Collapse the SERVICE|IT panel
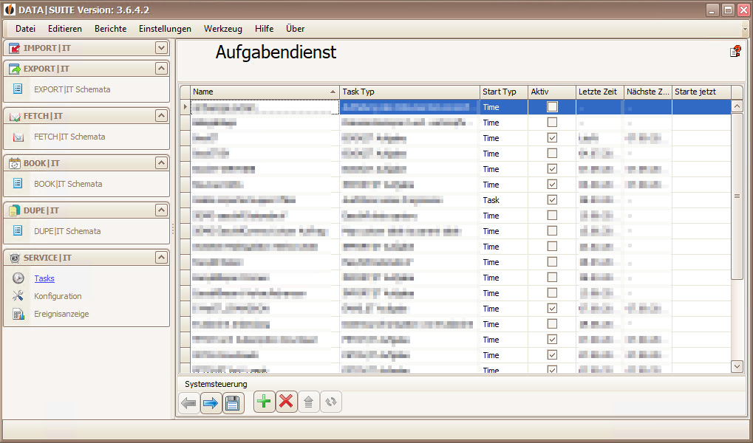The image size is (753, 443). click(161, 257)
